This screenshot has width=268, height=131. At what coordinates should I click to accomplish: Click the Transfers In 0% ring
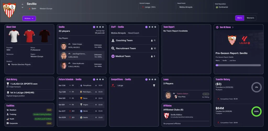256,87
